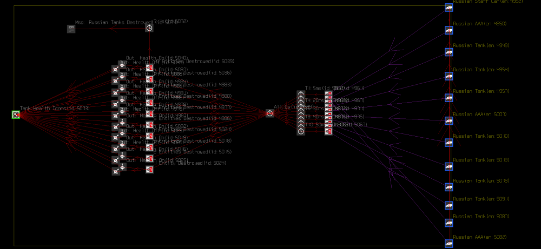541x249 pixels.
Task: Select the Out: Health On node (id 5025)
Action: (122, 167)
